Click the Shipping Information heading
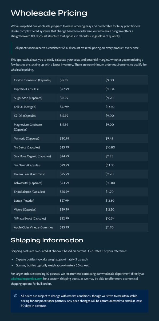This screenshot has height=321, width=159. coord(47,240)
